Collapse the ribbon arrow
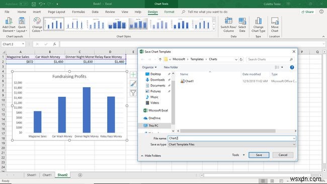327x184 pixels. point(323,36)
